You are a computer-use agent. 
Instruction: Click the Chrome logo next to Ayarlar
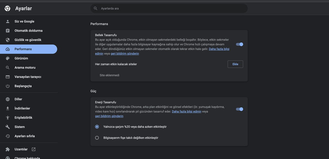coord(7,9)
